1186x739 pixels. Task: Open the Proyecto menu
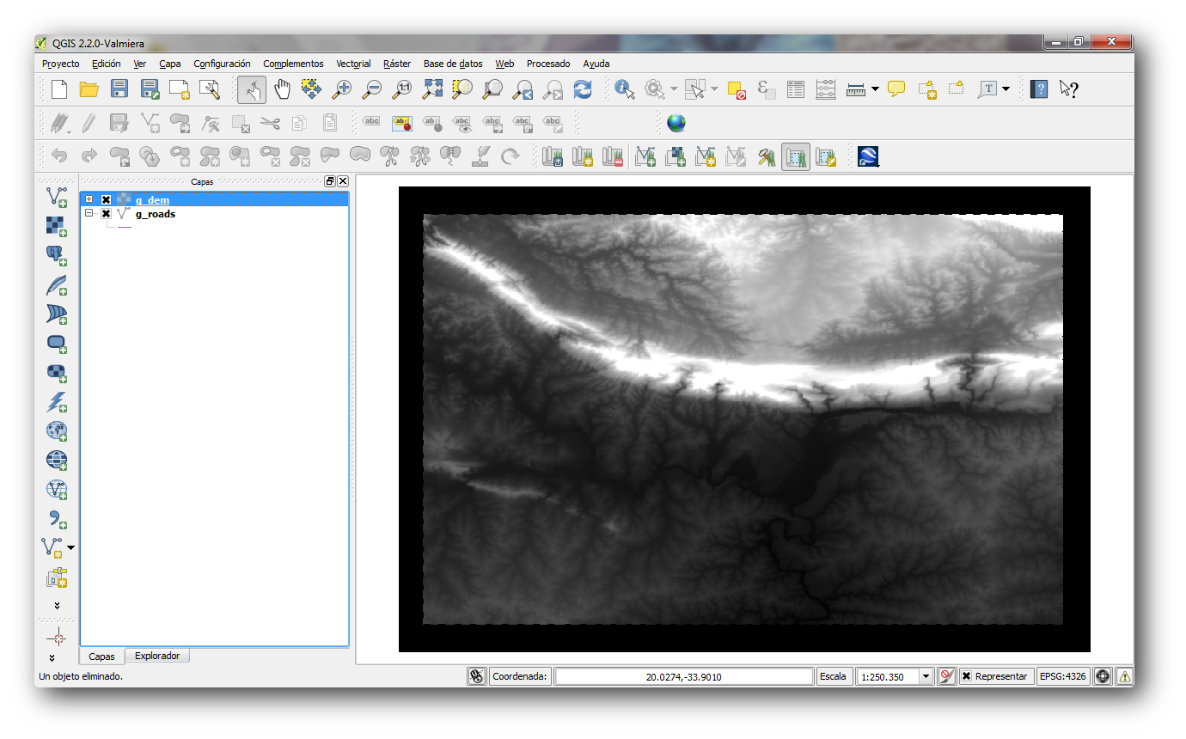tap(60, 64)
